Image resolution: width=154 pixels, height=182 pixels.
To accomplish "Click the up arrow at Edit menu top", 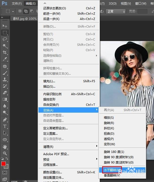I will click(x=45, y=3).
